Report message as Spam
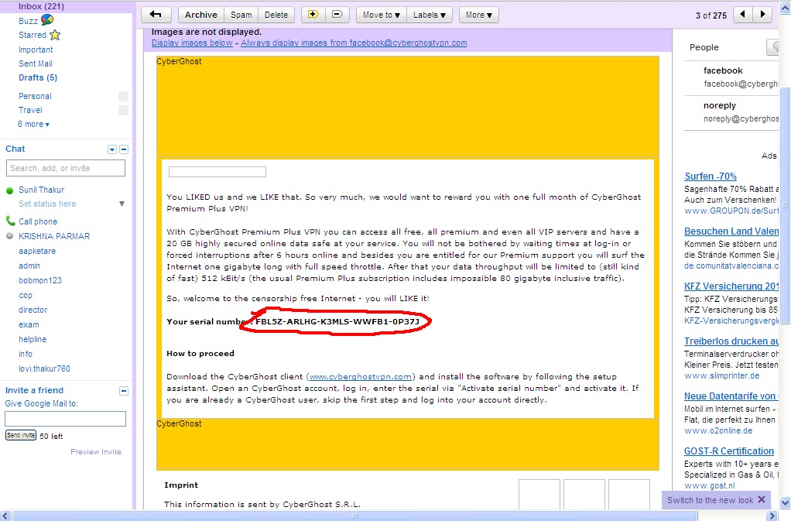This screenshot has height=521, width=791. click(x=241, y=15)
